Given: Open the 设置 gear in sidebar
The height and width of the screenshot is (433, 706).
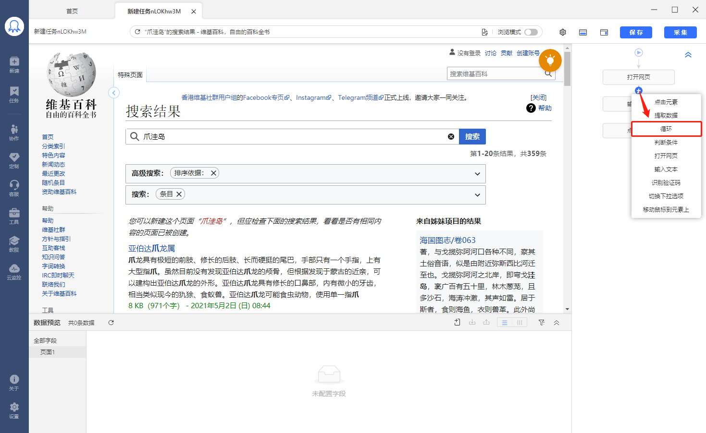Looking at the screenshot, I should pos(14,410).
